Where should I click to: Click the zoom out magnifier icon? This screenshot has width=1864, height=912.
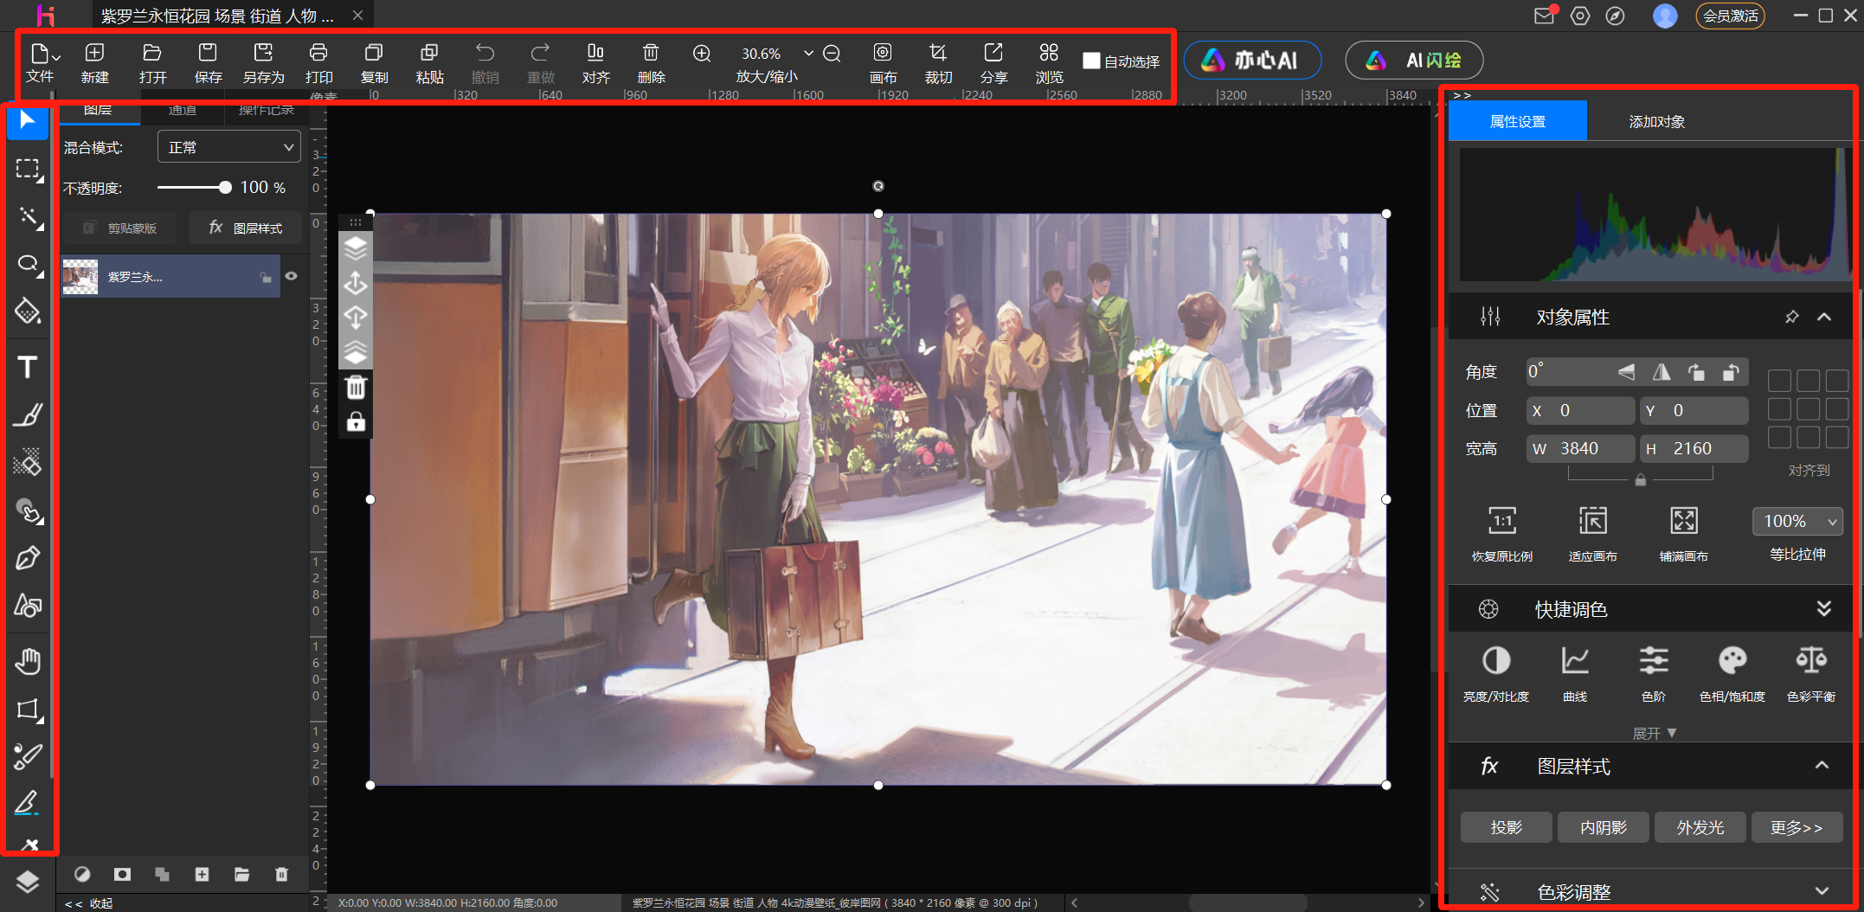[832, 54]
